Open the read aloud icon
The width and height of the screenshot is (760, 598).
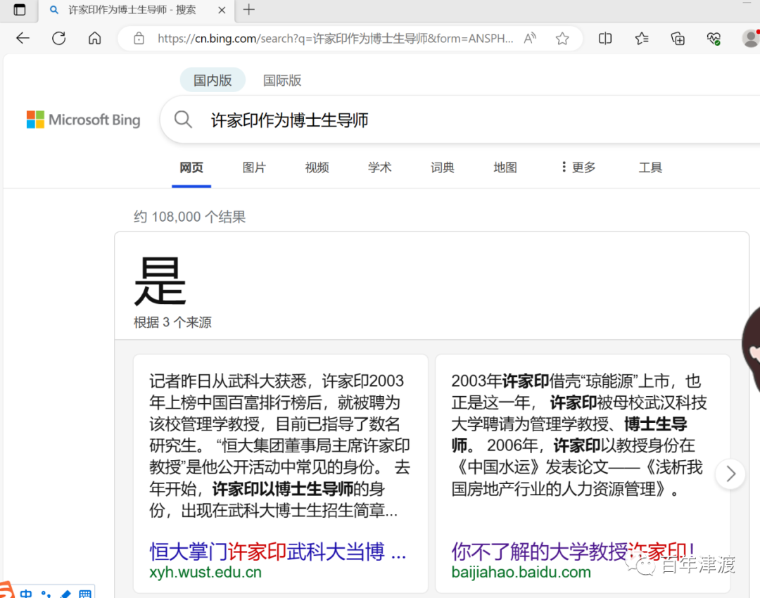click(x=530, y=39)
